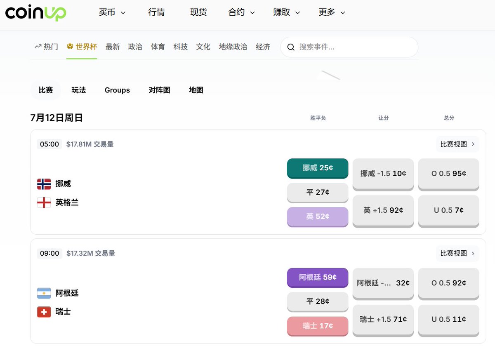Viewport: 495px width, 346px height.
Task: Select the 科技 category tab
Action: click(181, 47)
